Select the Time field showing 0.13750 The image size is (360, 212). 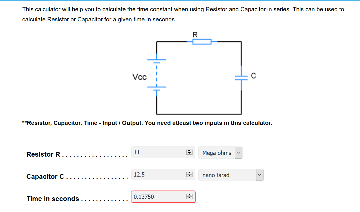click(x=163, y=197)
